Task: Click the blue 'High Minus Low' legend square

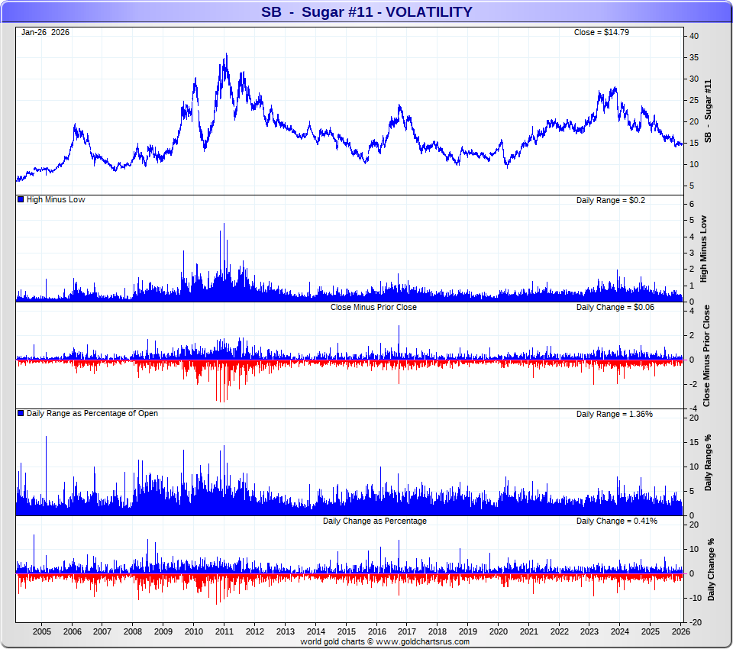Action: [21, 199]
